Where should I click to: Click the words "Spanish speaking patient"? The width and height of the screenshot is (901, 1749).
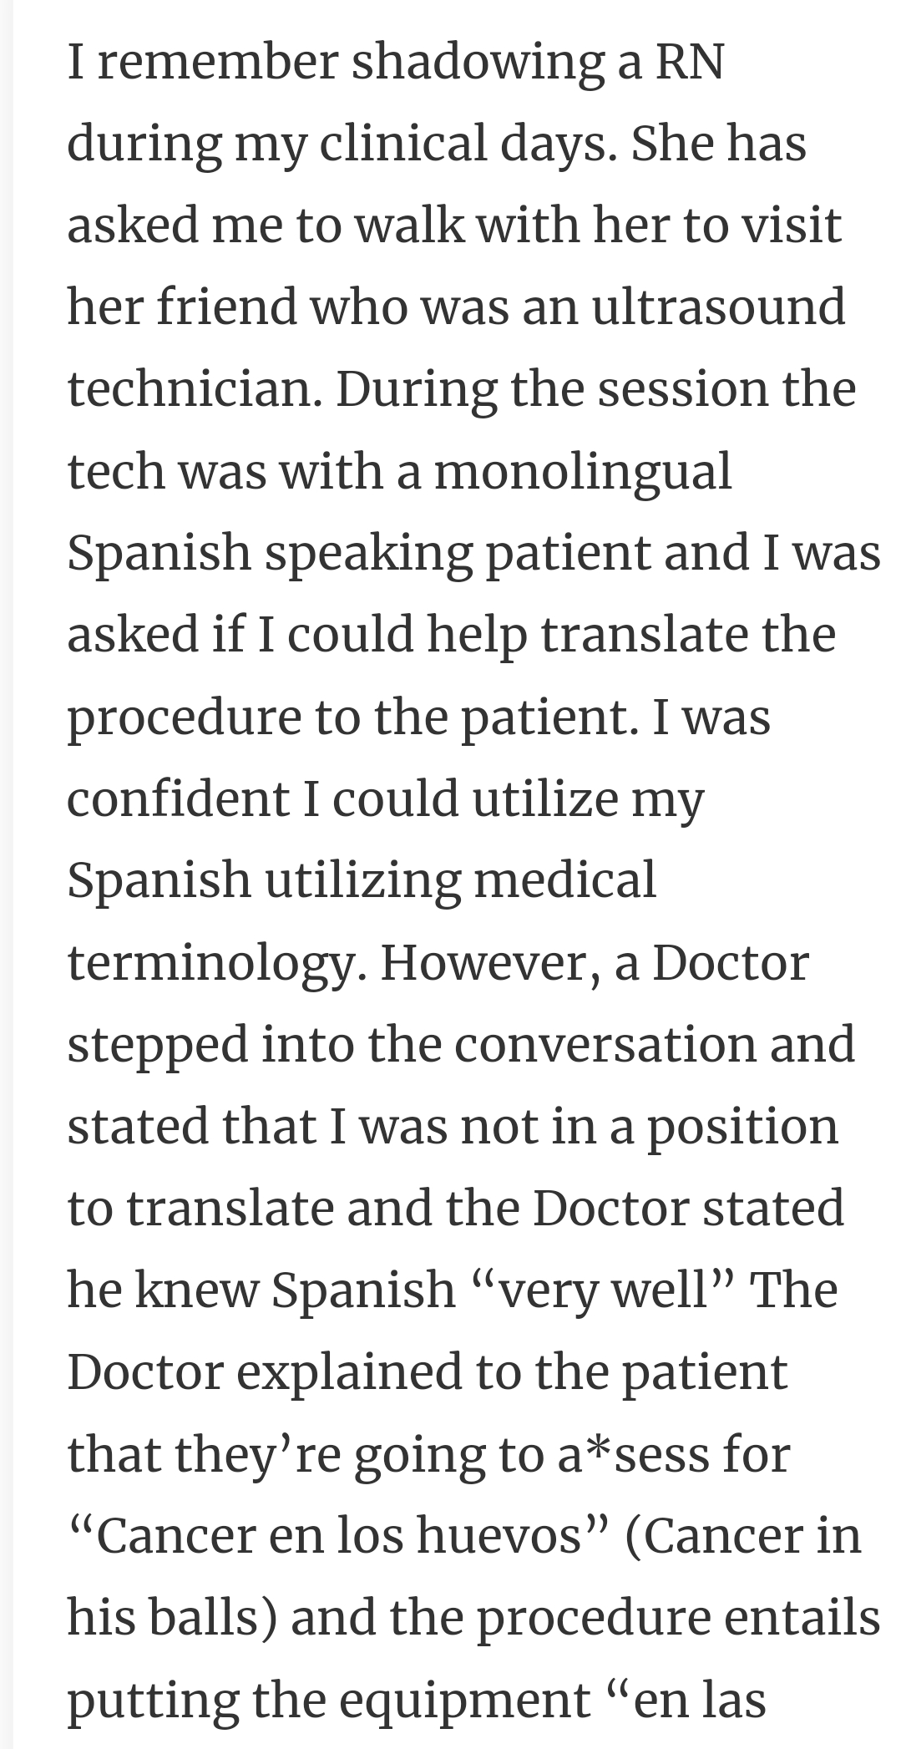coord(358,555)
